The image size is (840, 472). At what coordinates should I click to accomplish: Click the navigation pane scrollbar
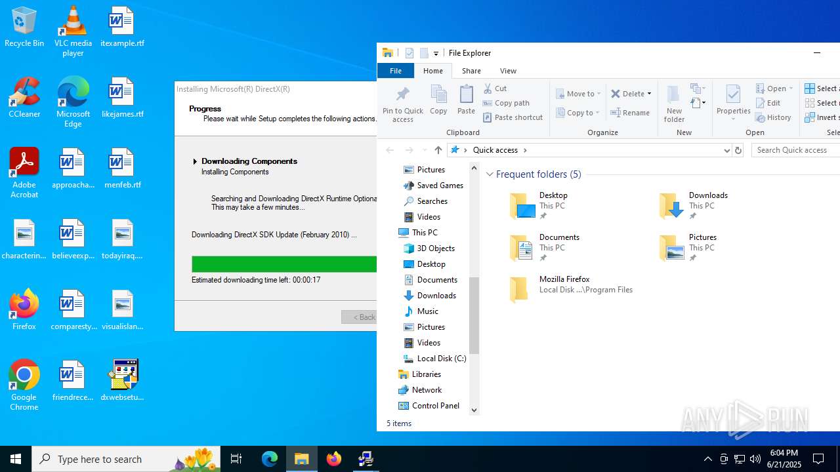pos(474,315)
